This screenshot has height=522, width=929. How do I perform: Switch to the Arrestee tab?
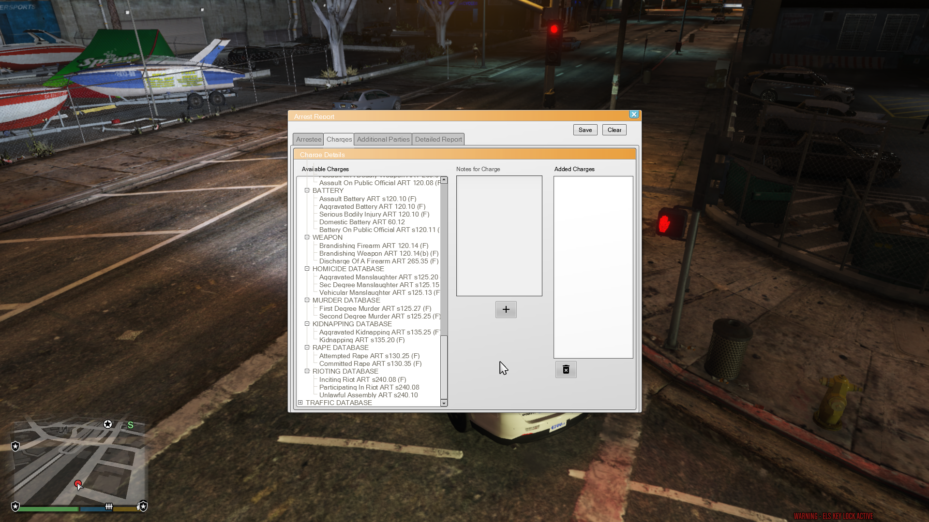click(x=308, y=139)
